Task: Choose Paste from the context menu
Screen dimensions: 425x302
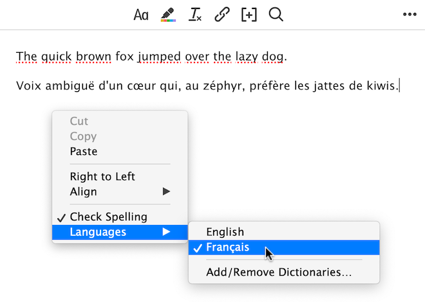Action: pyautogui.click(x=84, y=152)
